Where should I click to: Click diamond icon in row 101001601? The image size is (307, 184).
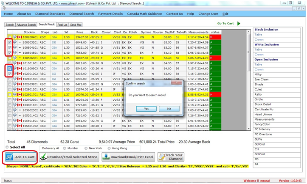tap(15, 63)
